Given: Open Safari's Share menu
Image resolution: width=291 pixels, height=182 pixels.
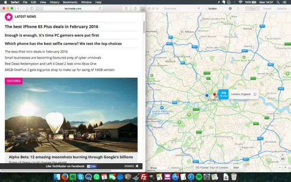Looking at the screenshot, I should click(126, 9).
